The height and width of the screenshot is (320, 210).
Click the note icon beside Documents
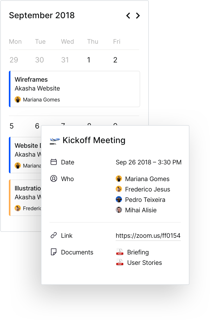click(54, 252)
